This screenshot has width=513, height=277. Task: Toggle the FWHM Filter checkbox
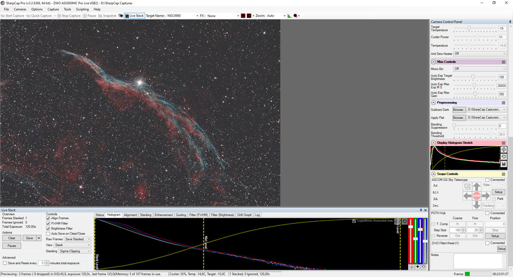tap(48, 223)
